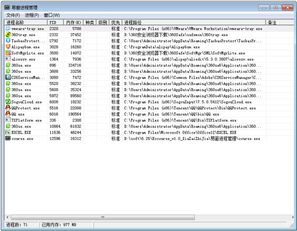Click 360se.exe icon with PID 896
The width and height of the screenshot is (297, 231).
click(8, 65)
